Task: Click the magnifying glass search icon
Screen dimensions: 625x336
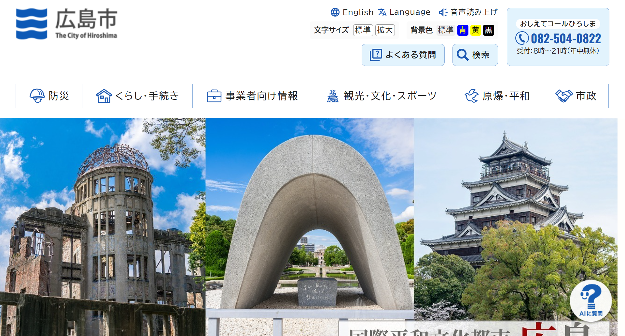Action: [462, 55]
